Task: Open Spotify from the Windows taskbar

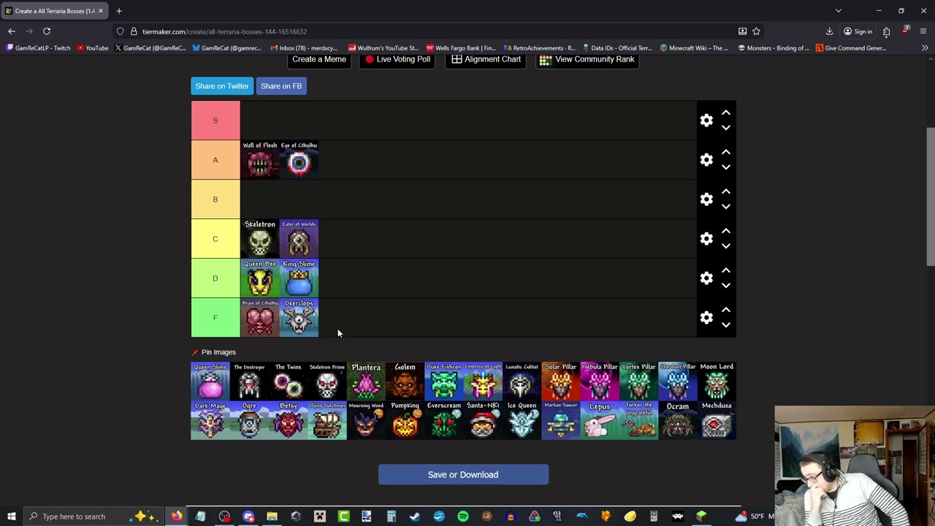Action: pyautogui.click(x=463, y=517)
